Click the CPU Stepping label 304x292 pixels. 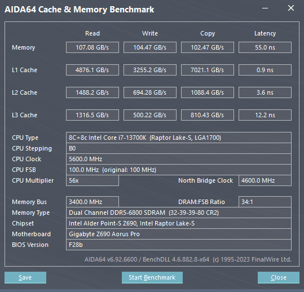[32, 149]
